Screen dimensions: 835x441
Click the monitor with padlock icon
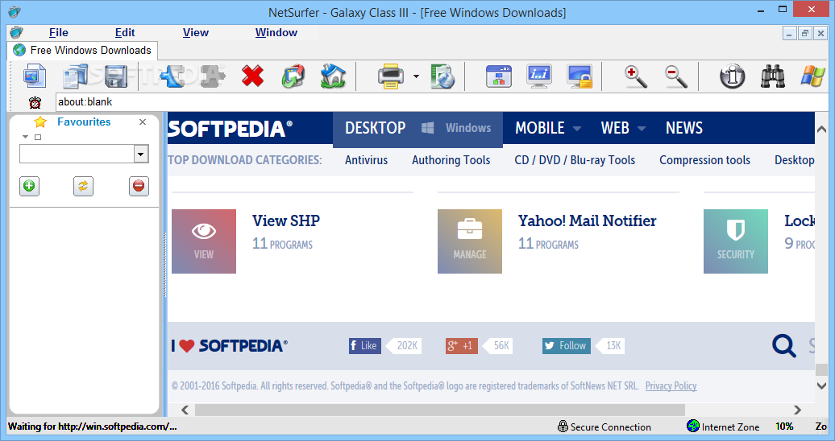pos(580,76)
